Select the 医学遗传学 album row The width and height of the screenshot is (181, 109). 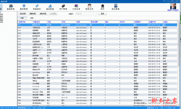97,36
